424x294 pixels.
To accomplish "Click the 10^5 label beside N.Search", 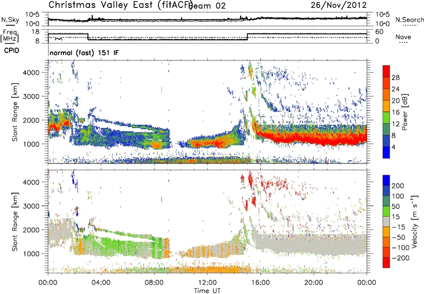I will [383, 15].
